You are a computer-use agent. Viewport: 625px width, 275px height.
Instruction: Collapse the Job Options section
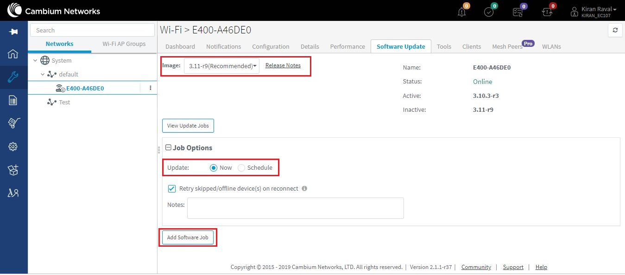coord(169,147)
